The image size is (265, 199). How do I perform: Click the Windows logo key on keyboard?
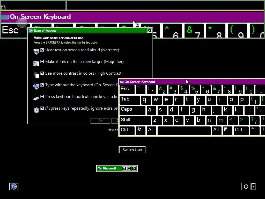tap(141, 131)
